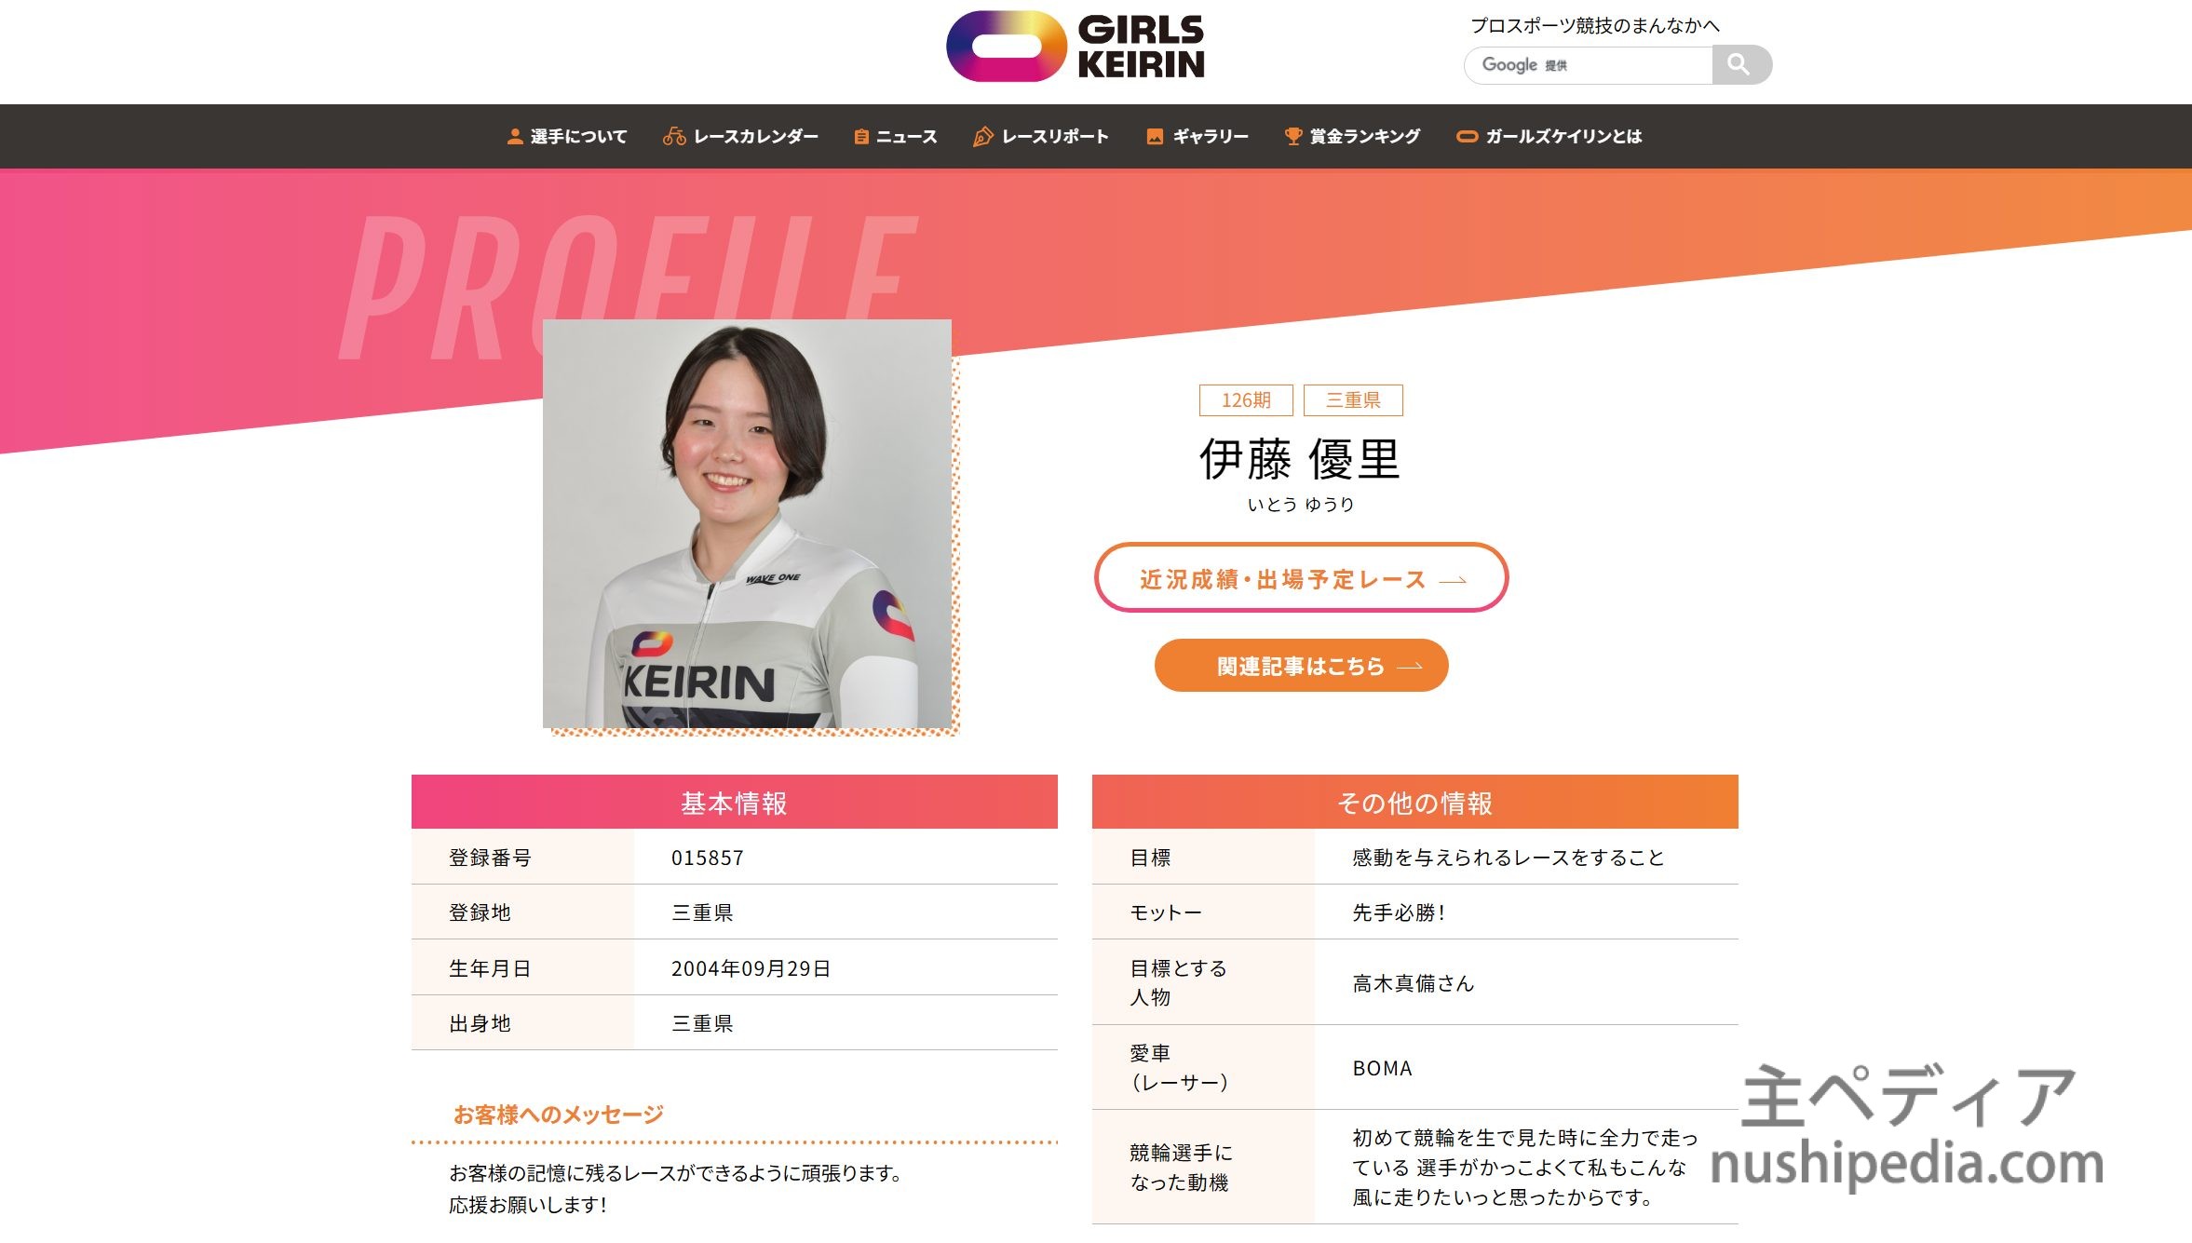Click the clipboard icon beside ニュース
This screenshot has height=1243, width=2192.
coord(861,137)
